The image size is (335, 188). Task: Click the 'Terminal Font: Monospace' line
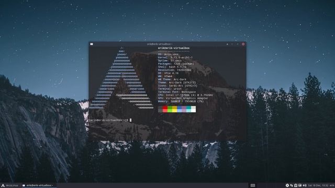(x=177, y=92)
